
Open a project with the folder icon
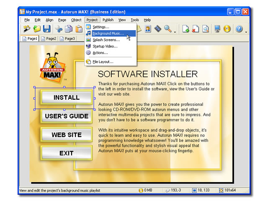(37, 29)
